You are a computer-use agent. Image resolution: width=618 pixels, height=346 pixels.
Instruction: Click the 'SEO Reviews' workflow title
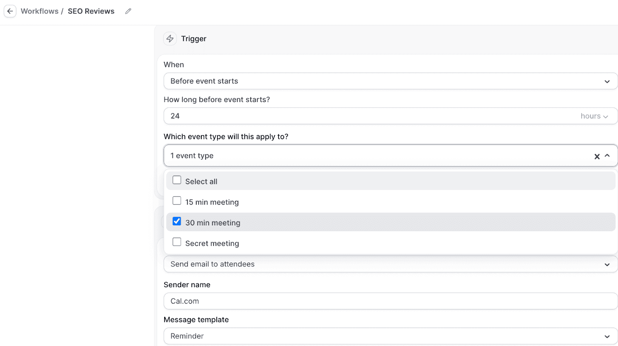91,11
